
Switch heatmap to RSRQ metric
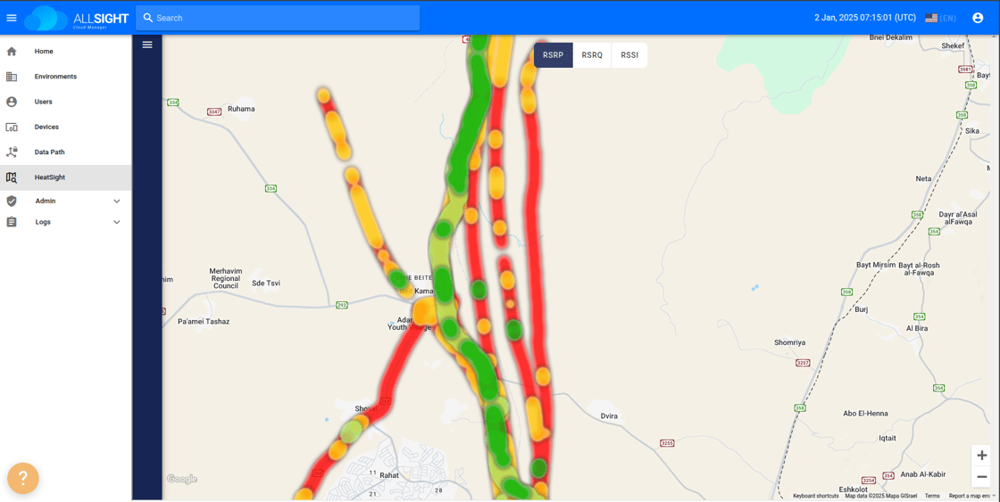coord(592,55)
